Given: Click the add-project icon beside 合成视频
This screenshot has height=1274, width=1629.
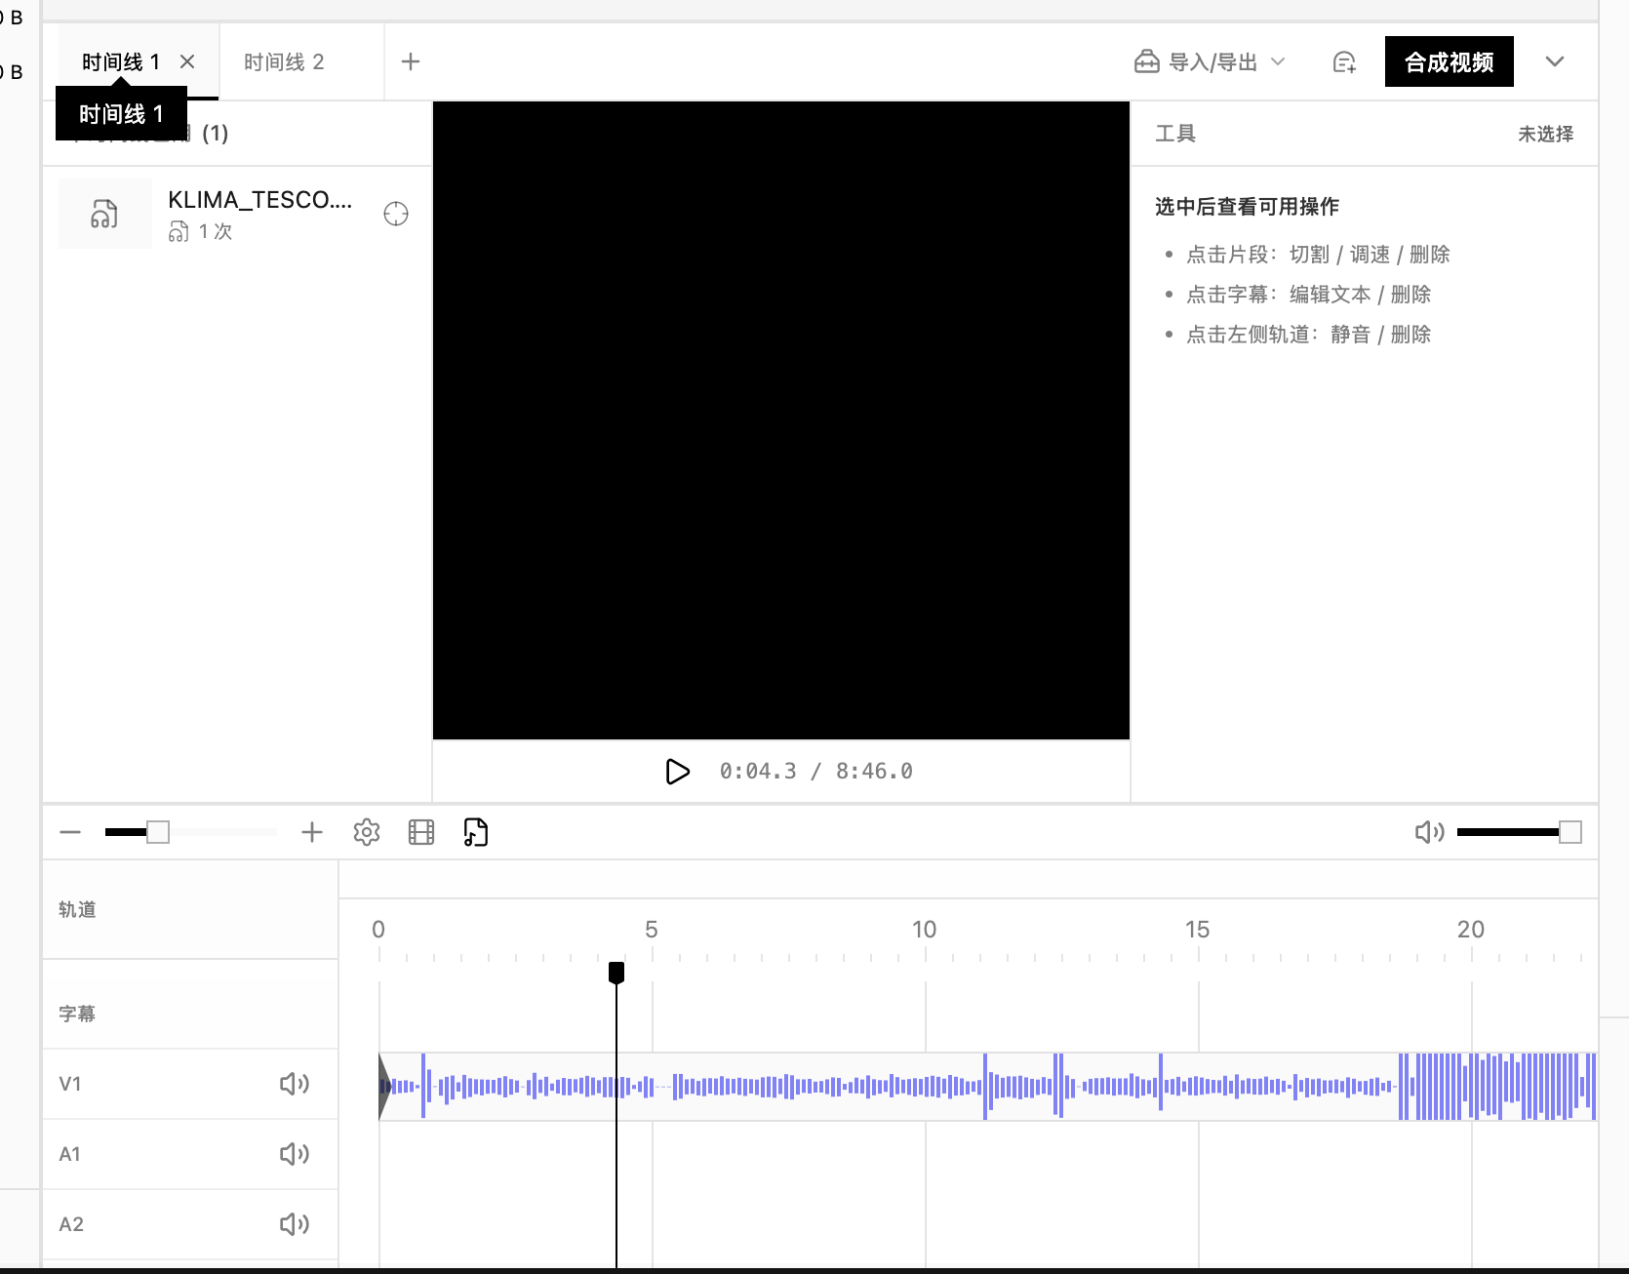Looking at the screenshot, I should pyautogui.click(x=1344, y=62).
